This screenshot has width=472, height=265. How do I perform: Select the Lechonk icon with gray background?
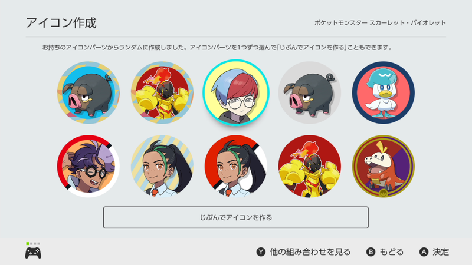(310, 93)
